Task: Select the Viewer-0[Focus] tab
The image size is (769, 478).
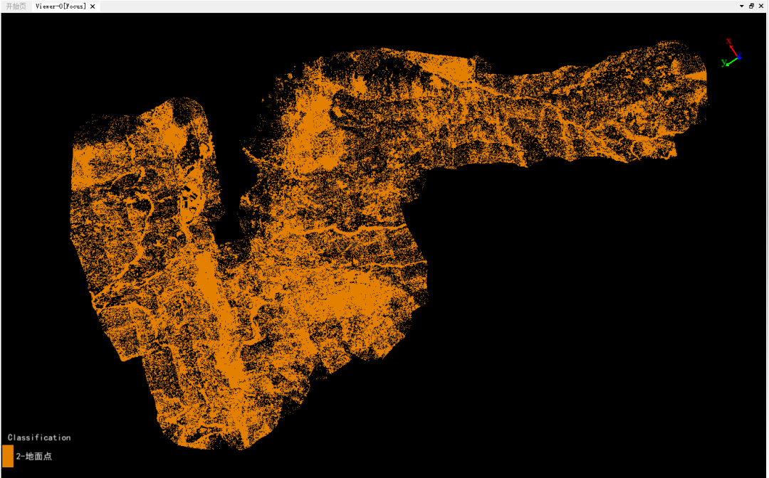Action: point(61,6)
